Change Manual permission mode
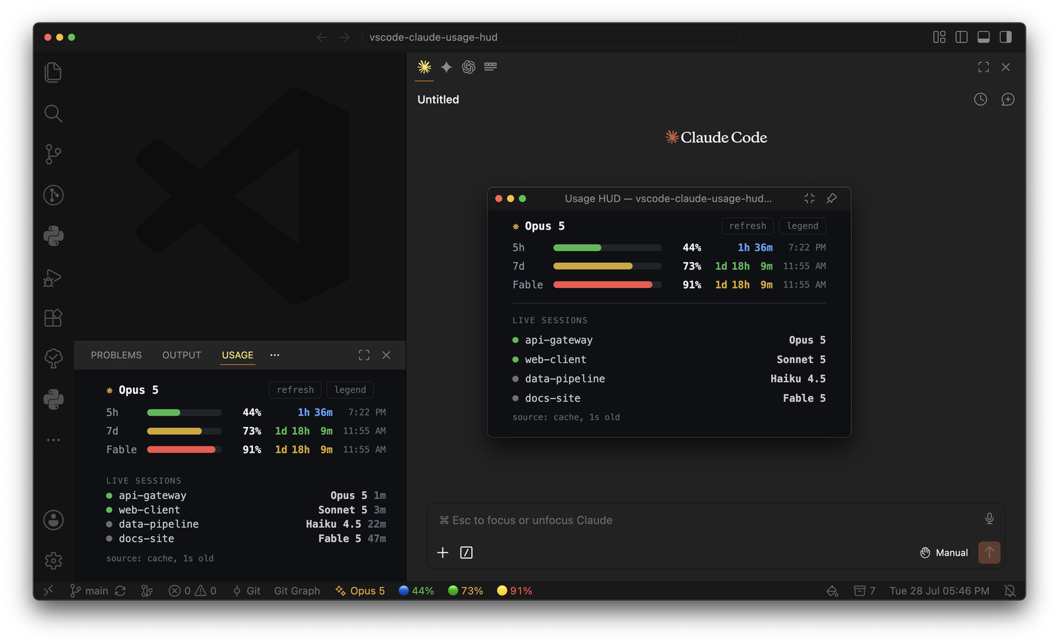 [944, 553]
